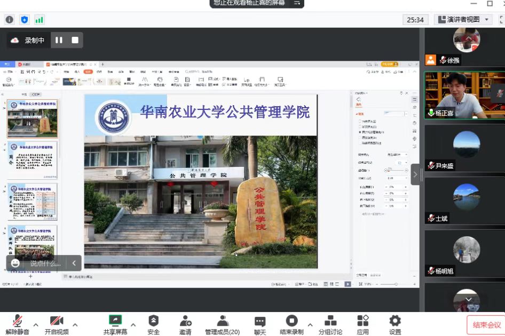Screen dimensions: 505x336
Task: Open the Security (安全) panel
Action: (x=153, y=324)
